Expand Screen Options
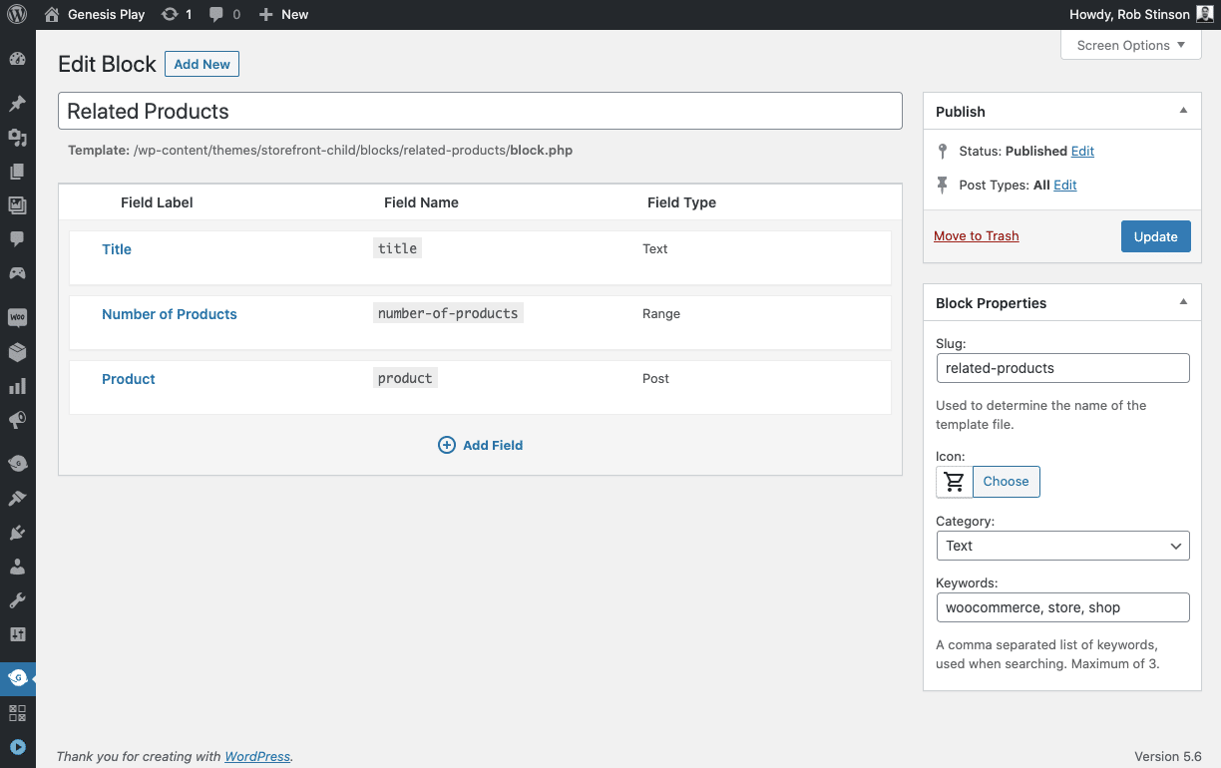This screenshot has height=768, width=1221. click(1130, 45)
